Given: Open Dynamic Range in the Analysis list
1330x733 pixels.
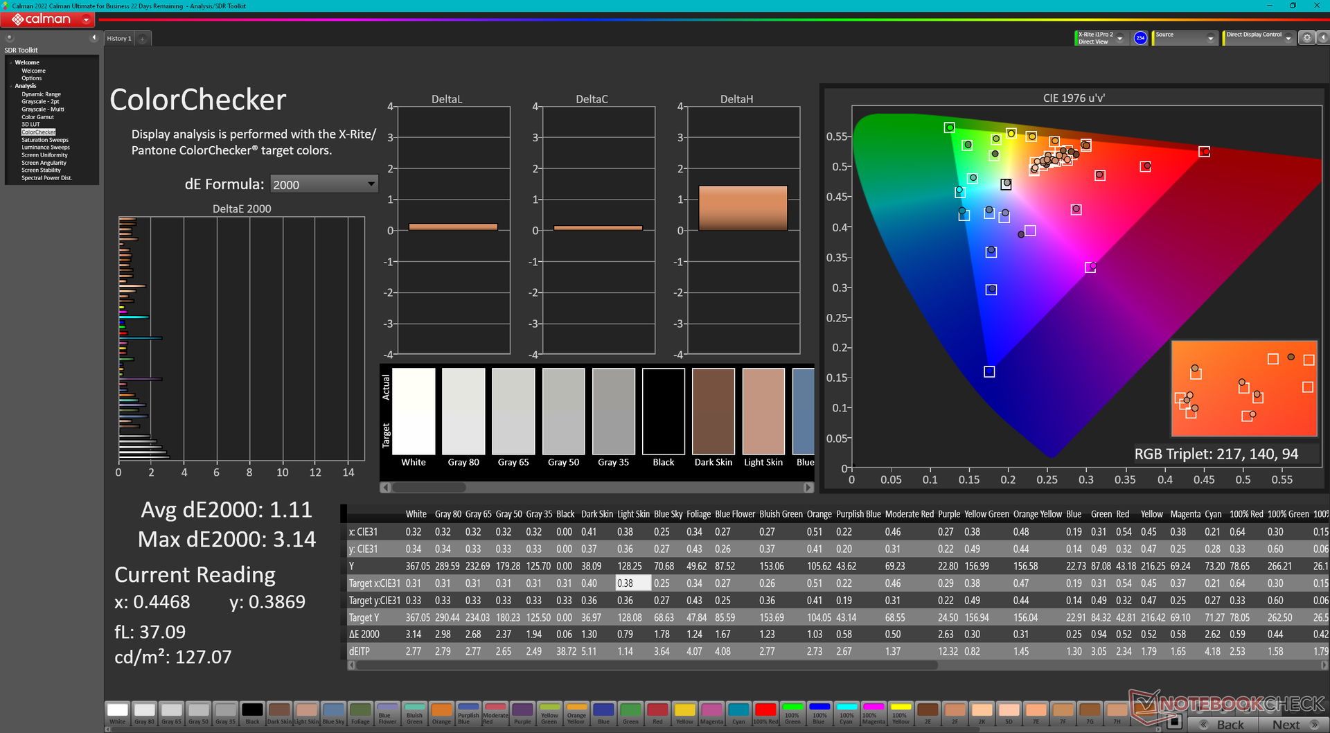Looking at the screenshot, I should click(41, 94).
